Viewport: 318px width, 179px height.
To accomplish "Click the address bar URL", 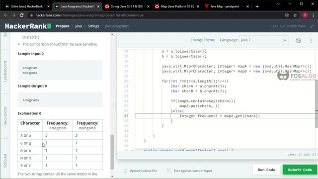I will [89, 15].
